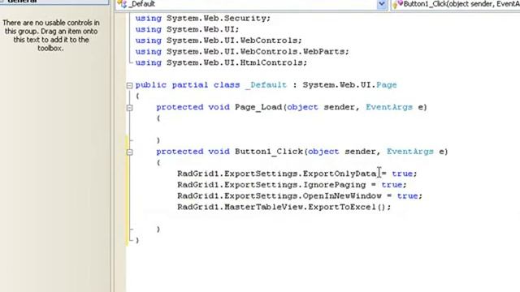Click EventArgs in Button1_Click signature
This screenshot has width=520, height=292.
[409, 152]
